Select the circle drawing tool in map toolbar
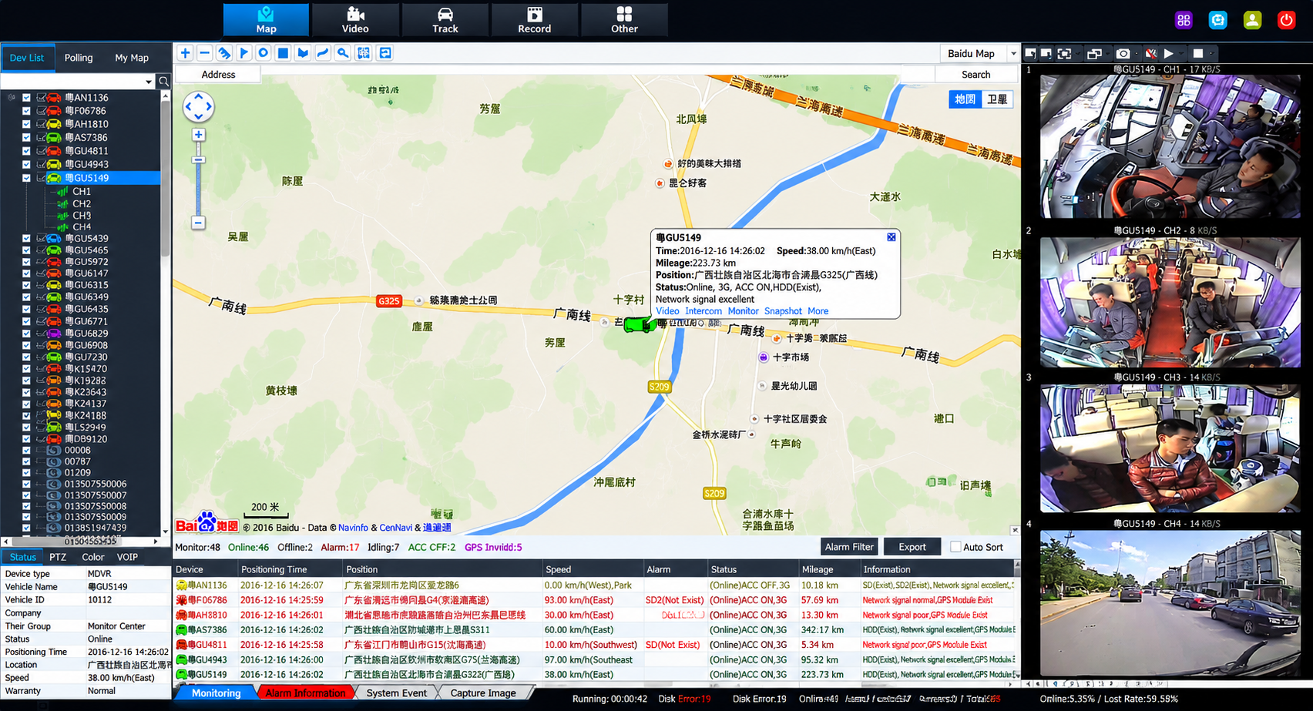Image resolution: width=1313 pixels, height=711 pixels. coord(264,53)
